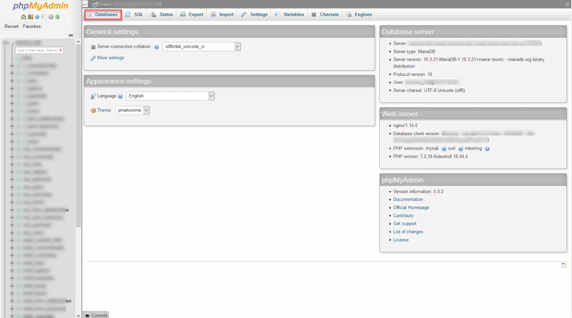The image size is (572, 318).
Task: Click the Server type: MariaDB text
Action: click(x=414, y=52)
